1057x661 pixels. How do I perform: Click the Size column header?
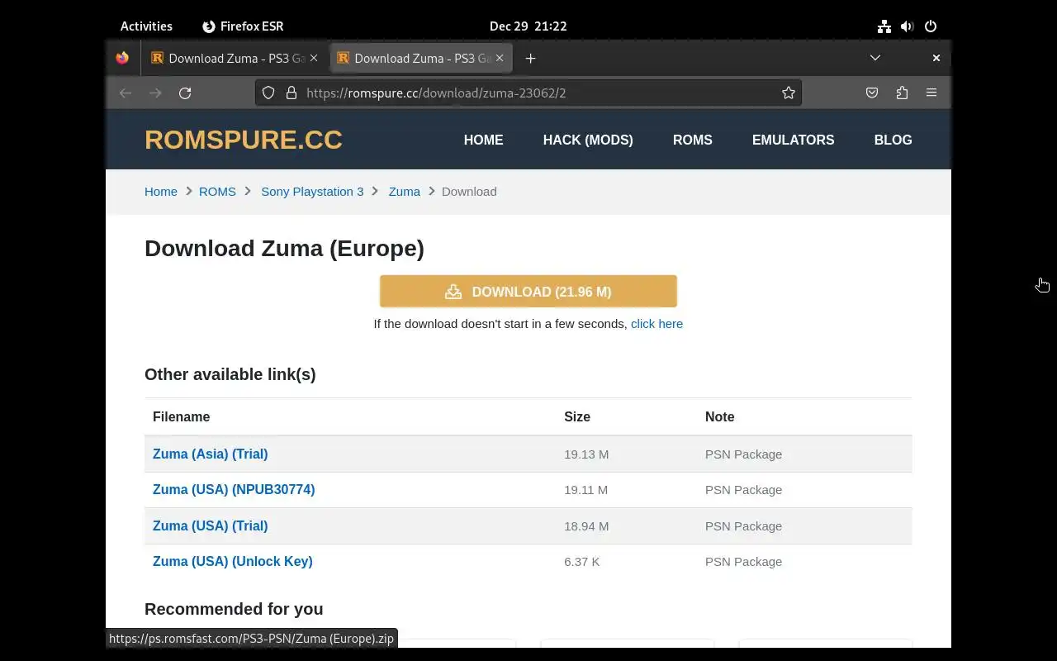[x=577, y=416]
